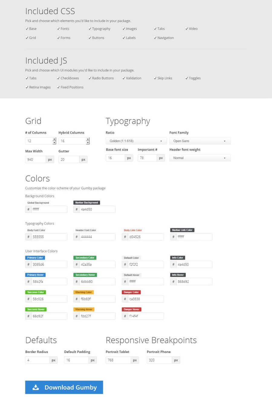Edit the Default Padding value

76,360
